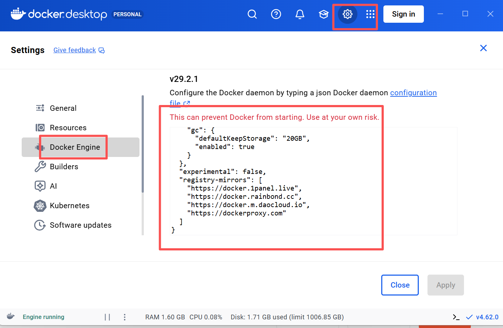Viewport: 503px width, 328px height.
Task: View notifications via the bell icon
Action: 300,14
